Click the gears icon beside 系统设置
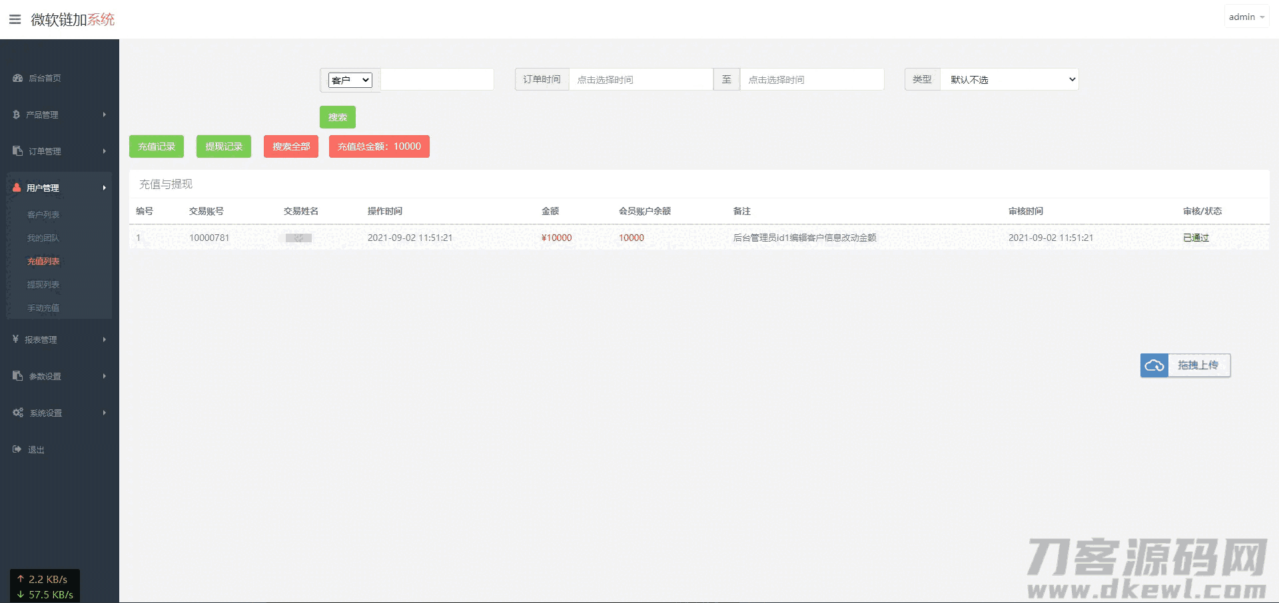This screenshot has width=1279, height=603. coord(18,413)
